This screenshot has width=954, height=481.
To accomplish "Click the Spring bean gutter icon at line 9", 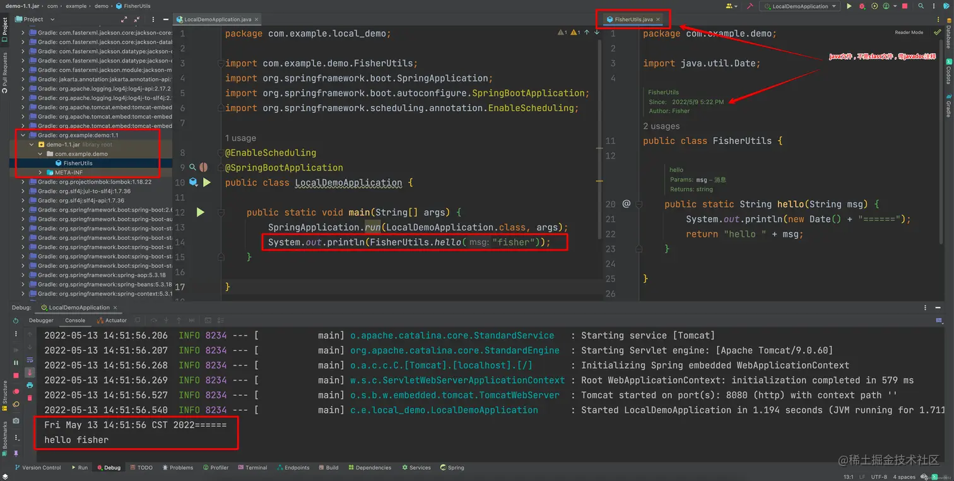I will 203,167.
